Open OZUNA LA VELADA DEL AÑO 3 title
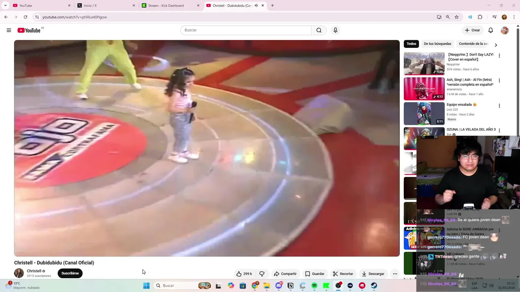 point(471,129)
